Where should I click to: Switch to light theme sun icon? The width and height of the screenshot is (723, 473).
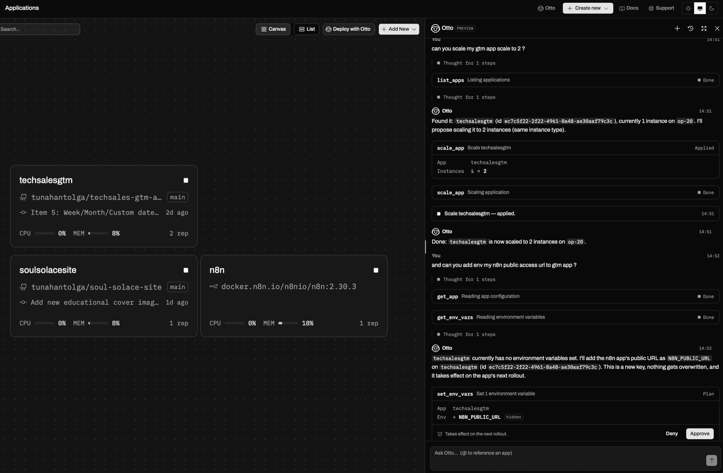pyautogui.click(x=688, y=8)
